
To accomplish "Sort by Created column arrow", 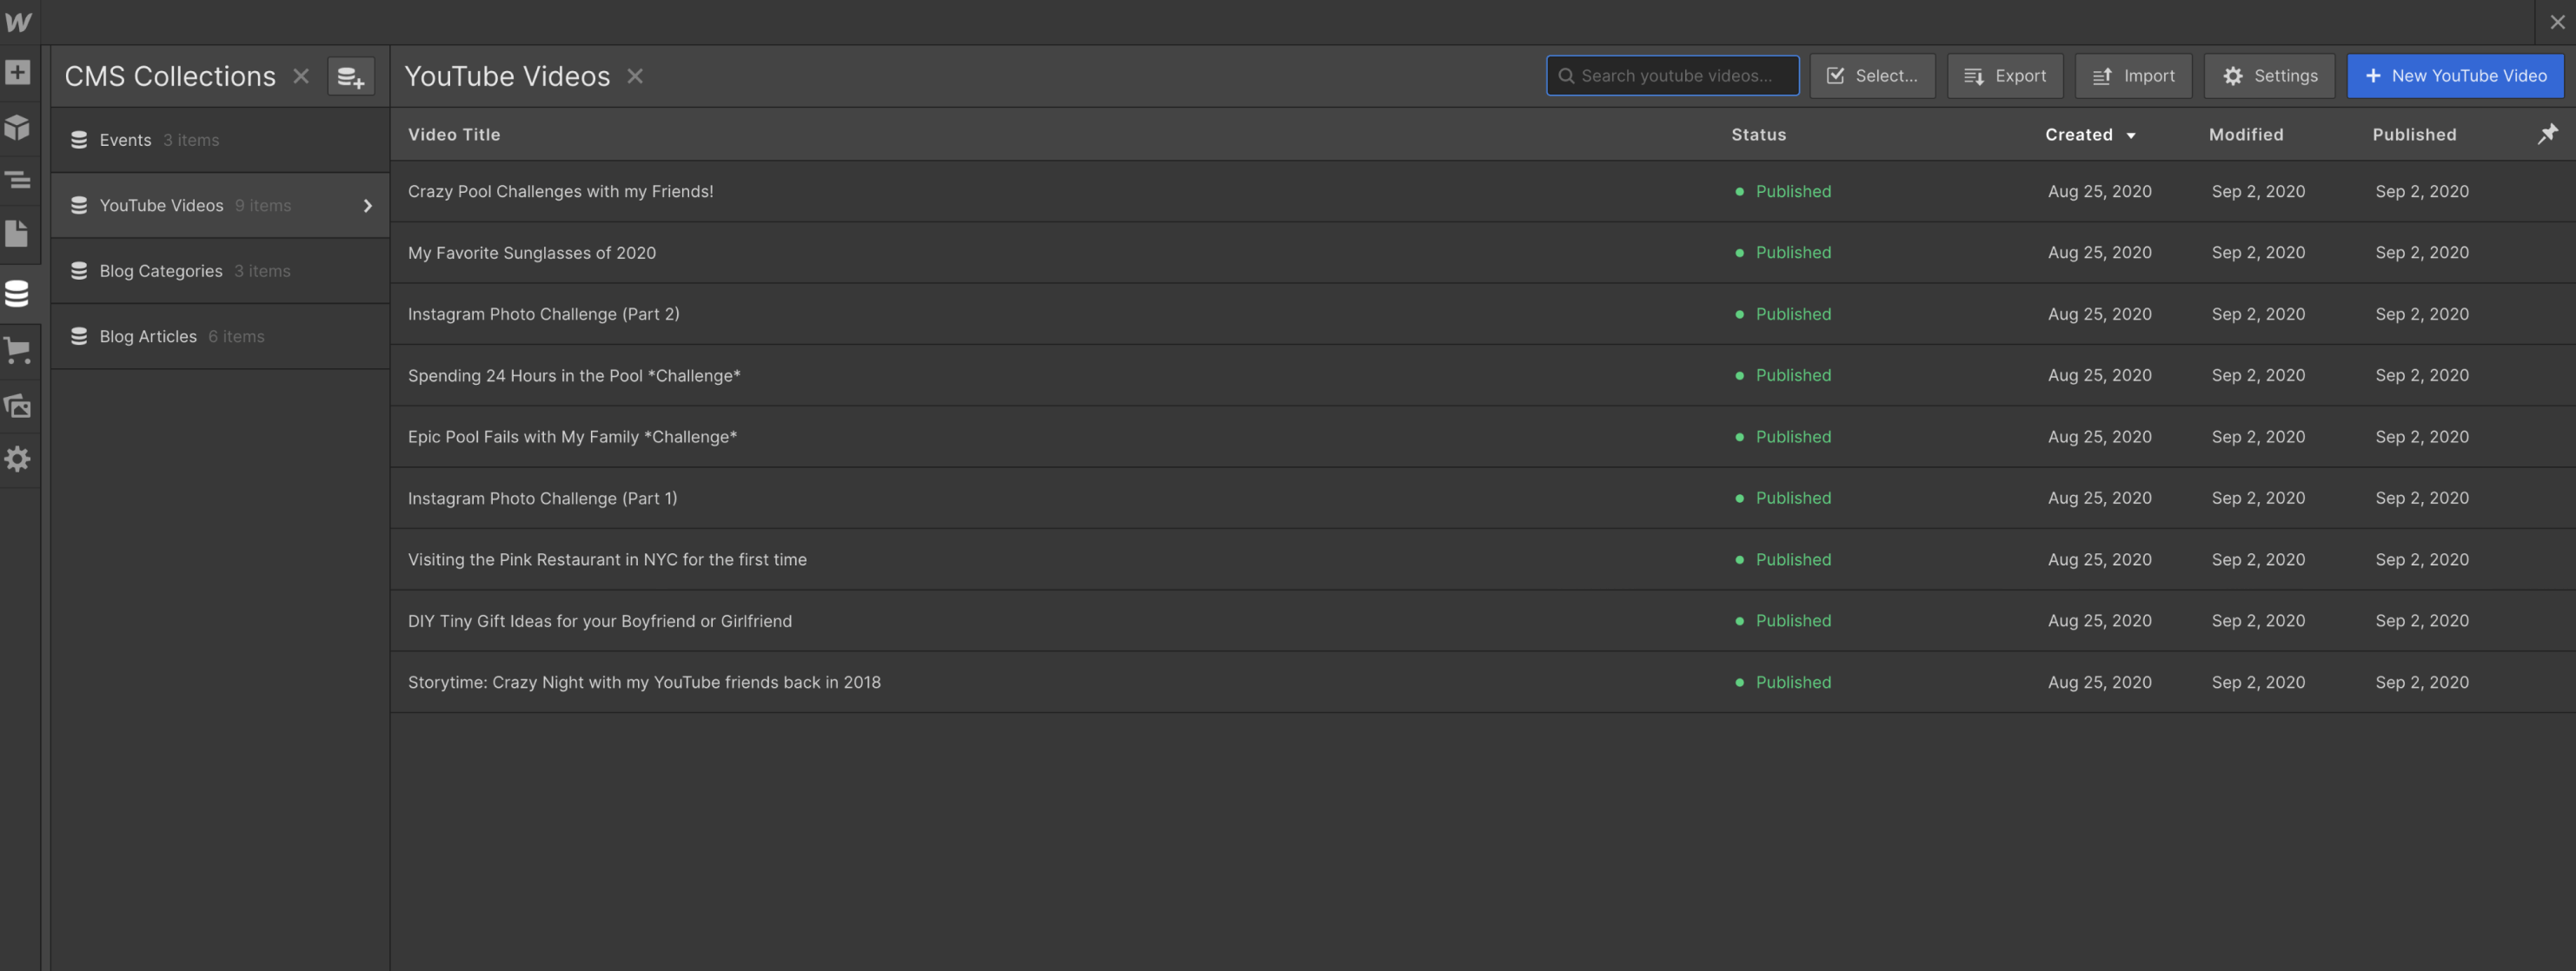I will [2131, 135].
